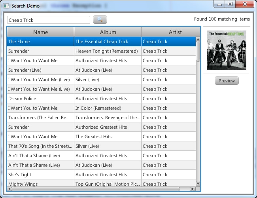257x198 pixels.
Task: Click 'The Essential Cheap Trick' album cell
Action: [x=108, y=42]
